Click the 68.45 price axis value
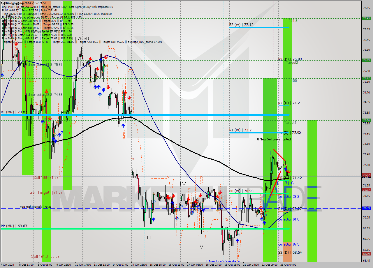This screenshot has width=373, height=268. (366, 261)
